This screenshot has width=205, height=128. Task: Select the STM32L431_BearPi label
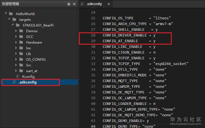click(38, 25)
